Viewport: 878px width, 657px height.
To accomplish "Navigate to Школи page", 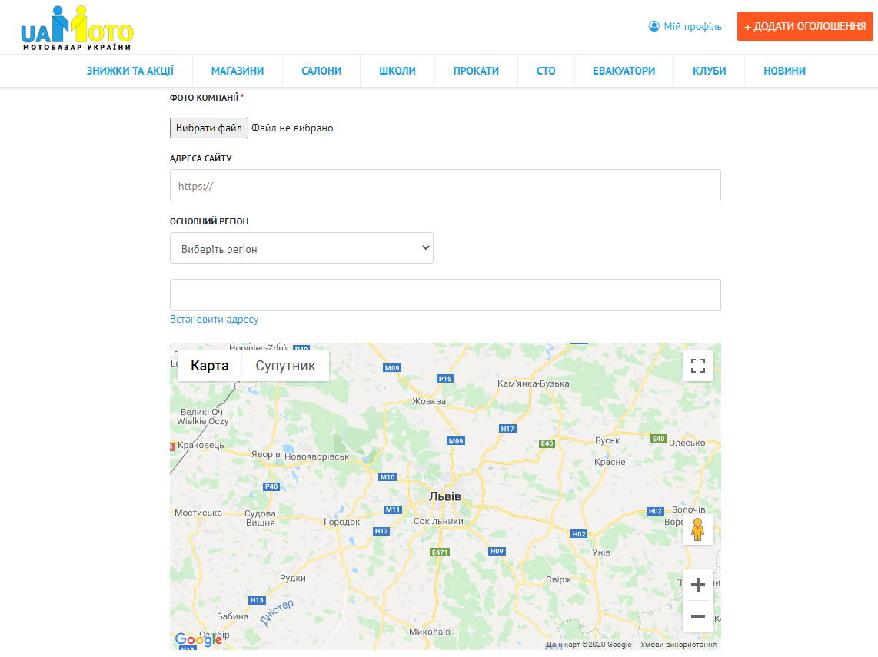I will pos(397,71).
